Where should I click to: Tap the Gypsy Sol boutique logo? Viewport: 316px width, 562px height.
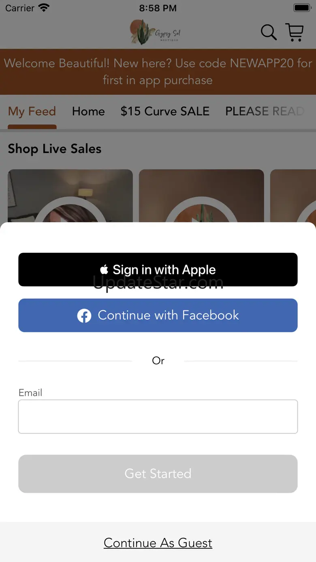(x=155, y=32)
